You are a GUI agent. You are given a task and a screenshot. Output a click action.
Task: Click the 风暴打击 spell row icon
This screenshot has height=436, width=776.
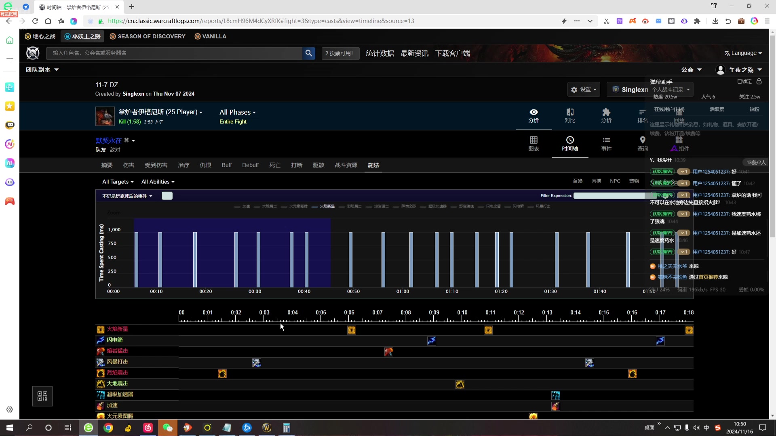tap(100, 362)
